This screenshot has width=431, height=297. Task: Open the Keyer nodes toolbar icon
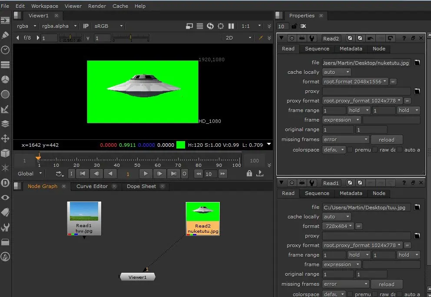tap(5, 109)
